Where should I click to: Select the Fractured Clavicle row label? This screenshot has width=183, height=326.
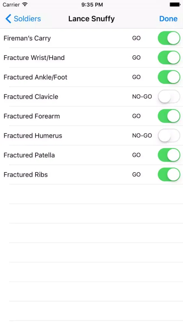coord(31,97)
